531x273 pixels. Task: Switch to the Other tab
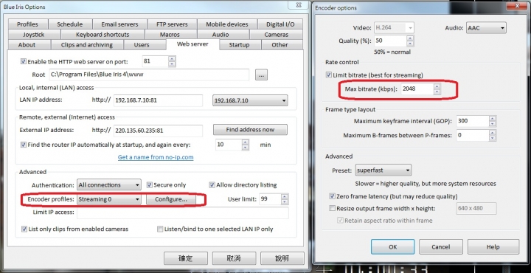280,45
